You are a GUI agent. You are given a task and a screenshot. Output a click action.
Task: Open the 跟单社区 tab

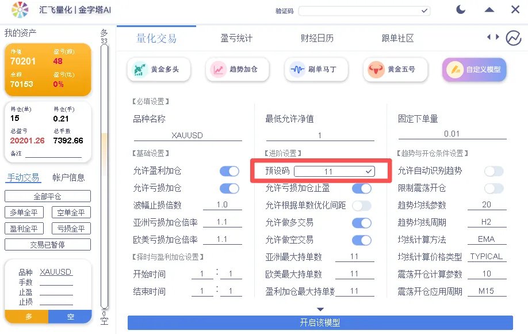pos(397,39)
